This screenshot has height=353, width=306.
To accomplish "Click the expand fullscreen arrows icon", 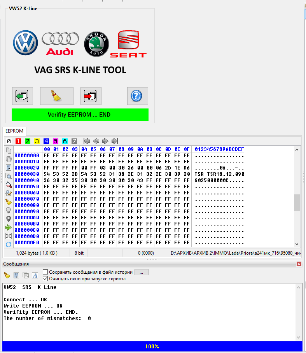I will [9, 236].
